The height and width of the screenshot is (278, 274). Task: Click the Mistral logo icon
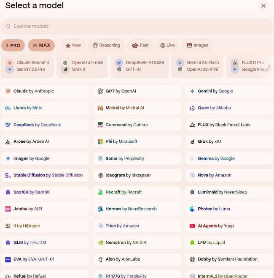tap(100, 108)
